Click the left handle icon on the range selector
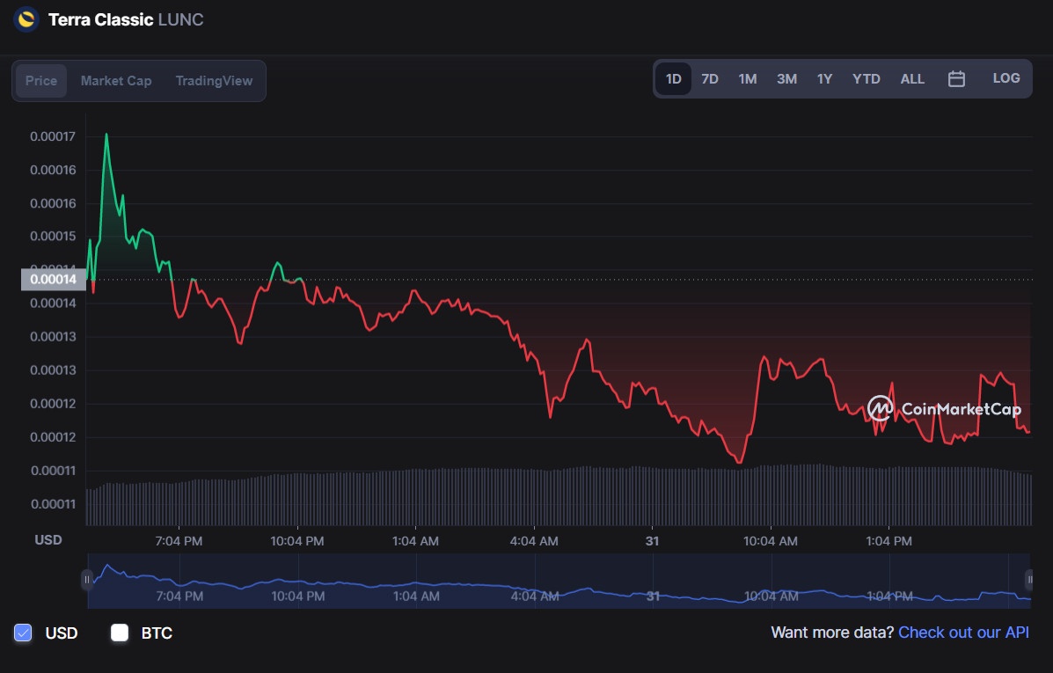The image size is (1053, 673). point(87,580)
